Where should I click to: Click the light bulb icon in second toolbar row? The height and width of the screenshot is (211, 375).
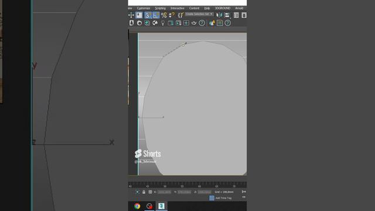[163, 23]
